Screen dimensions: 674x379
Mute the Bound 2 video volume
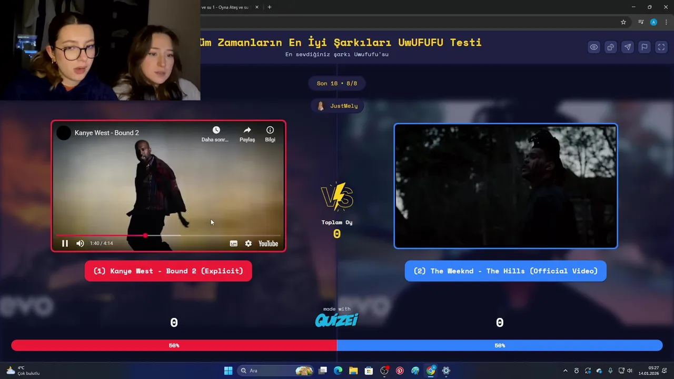point(80,243)
